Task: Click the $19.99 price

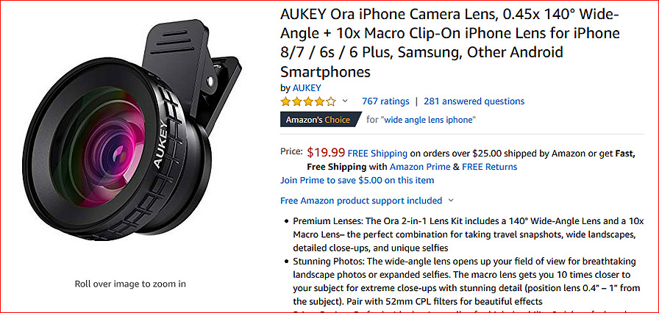Action: (x=326, y=153)
